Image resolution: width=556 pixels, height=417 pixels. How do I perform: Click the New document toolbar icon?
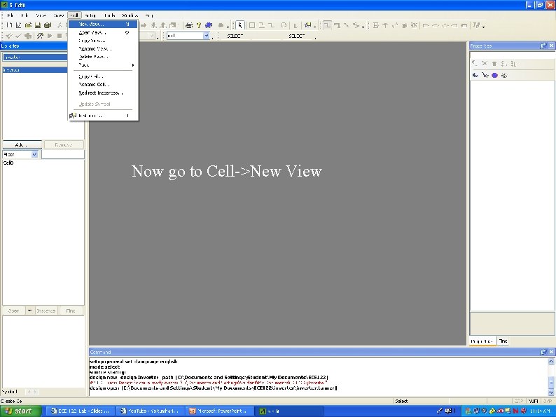click(9, 25)
